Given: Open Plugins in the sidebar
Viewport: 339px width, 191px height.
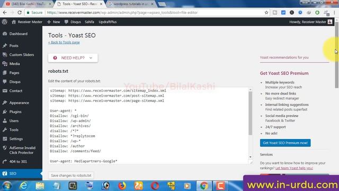Looking at the screenshot, I should click(15, 112).
